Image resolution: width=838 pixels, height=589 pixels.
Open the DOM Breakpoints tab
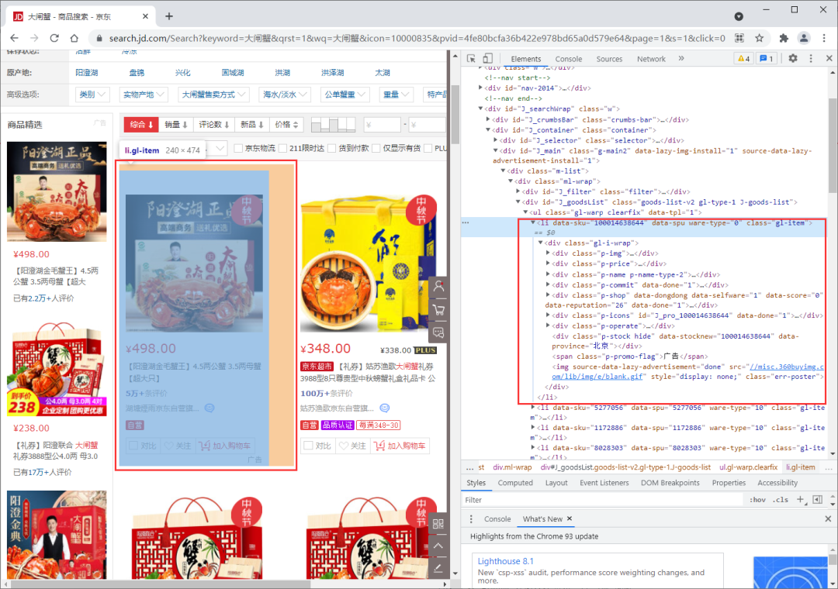[670, 483]
